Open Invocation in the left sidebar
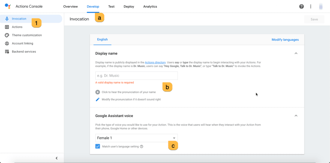The height and width of the screenshot is (163, 330). (31, 19)
